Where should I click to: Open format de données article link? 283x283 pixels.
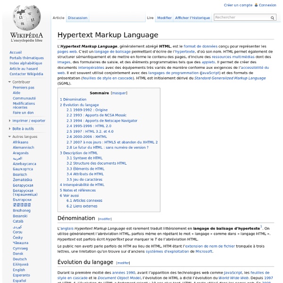[200, 46]
